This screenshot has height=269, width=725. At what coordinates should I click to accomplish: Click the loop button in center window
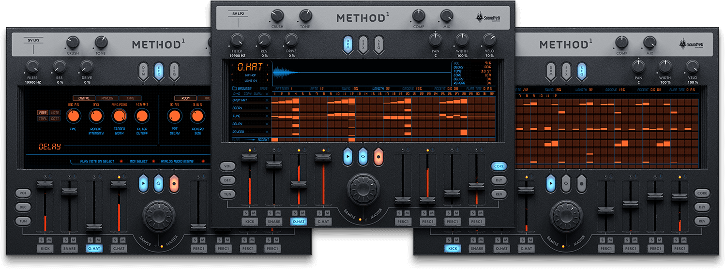(363, 157)
